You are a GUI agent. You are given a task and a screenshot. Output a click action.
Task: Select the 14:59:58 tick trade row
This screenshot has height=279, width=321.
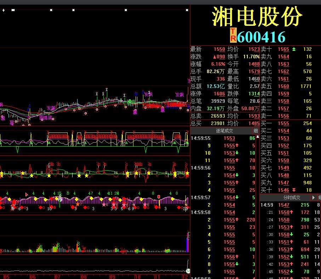click(223, 212)
